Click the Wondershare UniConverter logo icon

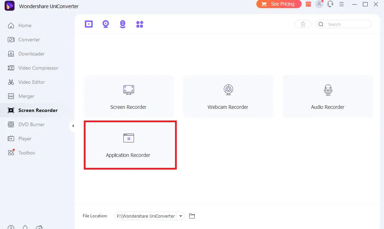coord(10,6)
